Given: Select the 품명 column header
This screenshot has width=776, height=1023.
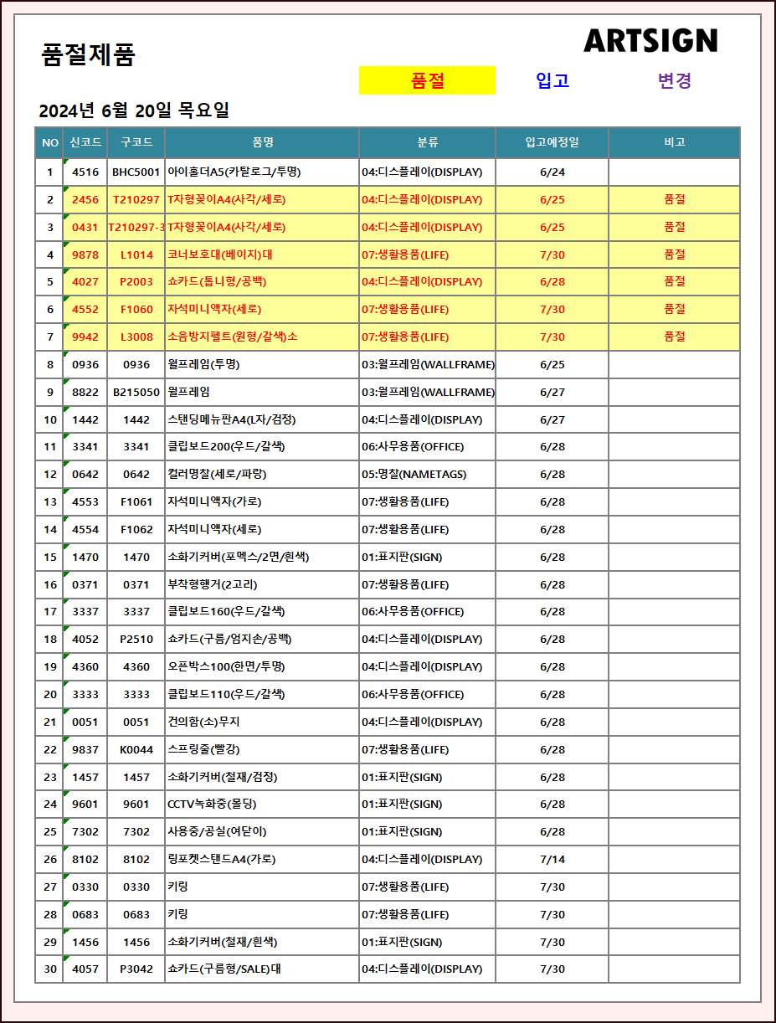Looking at the screenshot, I should tap(262, 142).
